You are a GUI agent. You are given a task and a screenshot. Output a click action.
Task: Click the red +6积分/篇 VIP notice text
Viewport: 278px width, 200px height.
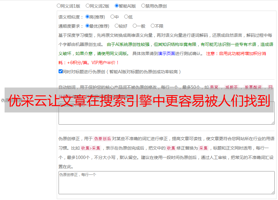88,63
